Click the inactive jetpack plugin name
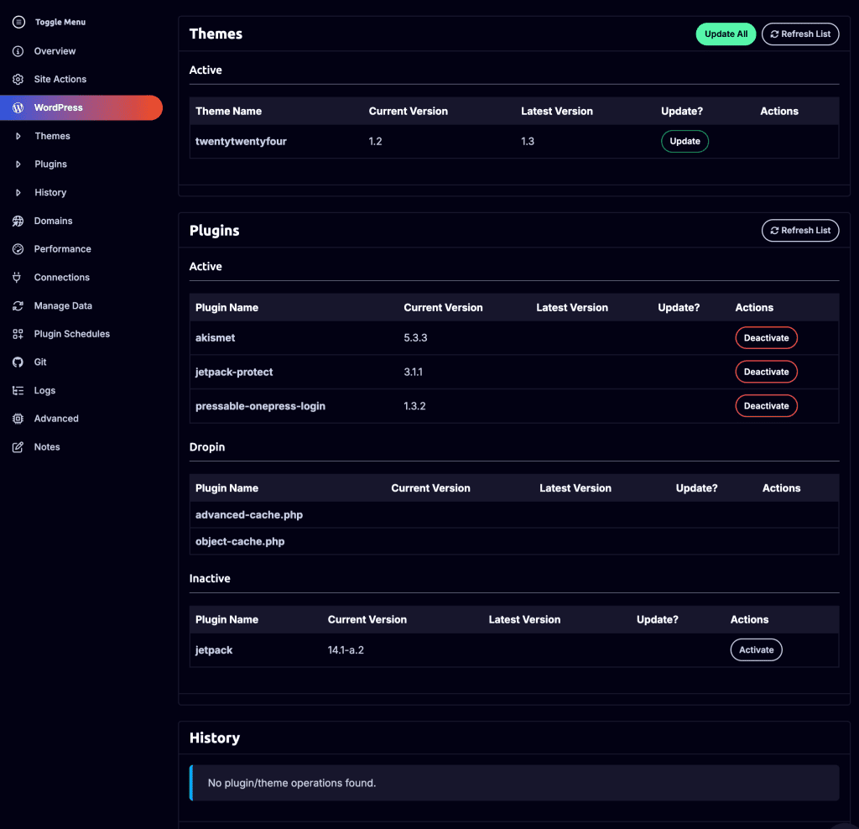859x829 pixels. (x=214, y=649)
